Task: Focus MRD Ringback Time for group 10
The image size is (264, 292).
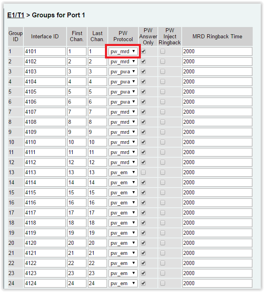Action: click(x=217, y=142)
